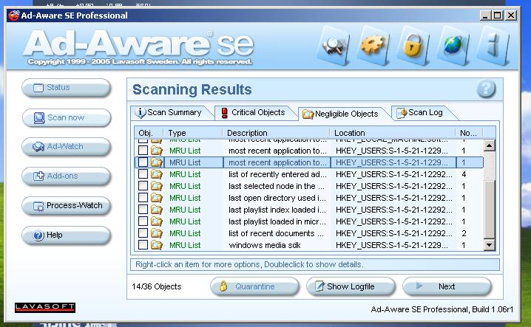Click count '4' in recently entered row
Screen dimensions: 531x327
(x=464, y=174)
